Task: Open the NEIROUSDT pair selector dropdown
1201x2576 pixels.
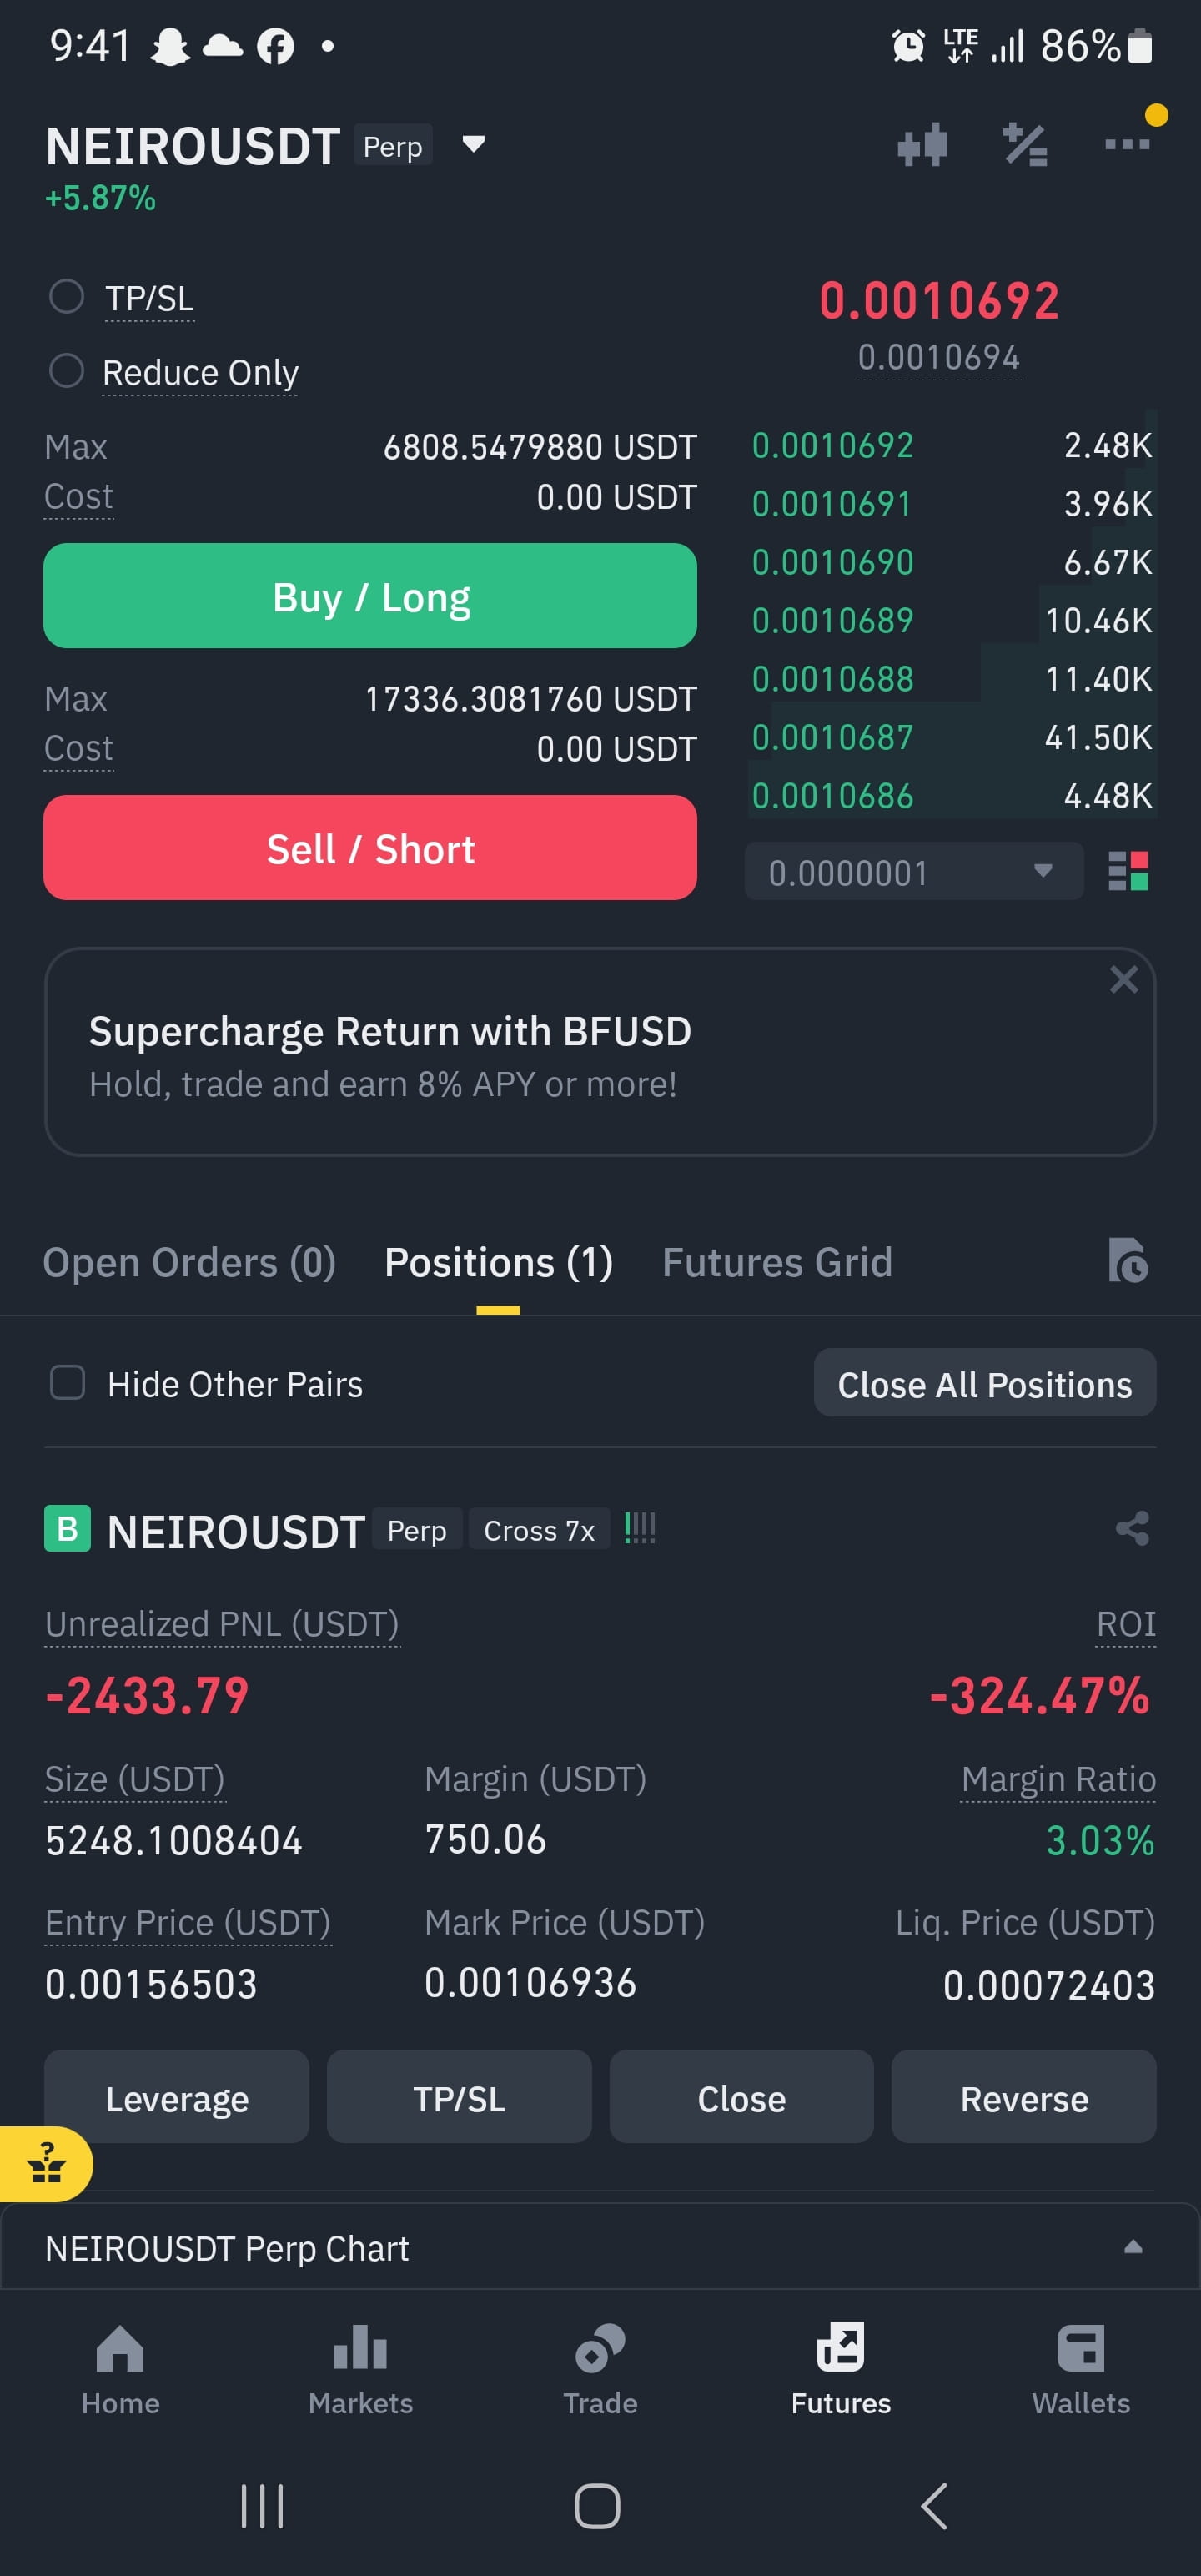Action: click(473, 144)
